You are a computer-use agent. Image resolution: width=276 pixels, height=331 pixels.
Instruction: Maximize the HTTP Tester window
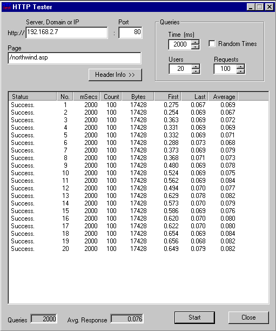[260, 7]
